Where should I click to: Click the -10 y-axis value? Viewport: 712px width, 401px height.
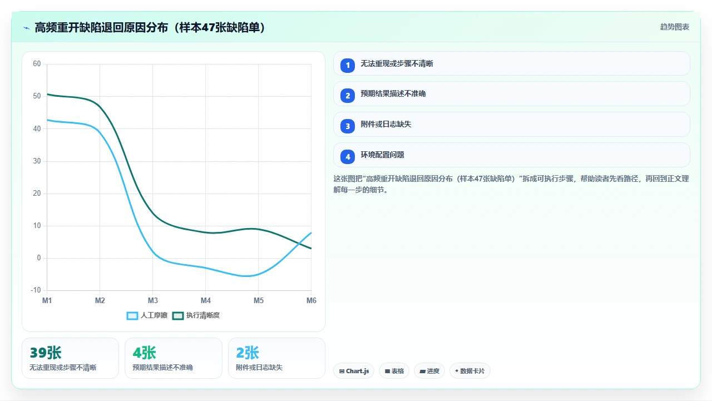36,290
